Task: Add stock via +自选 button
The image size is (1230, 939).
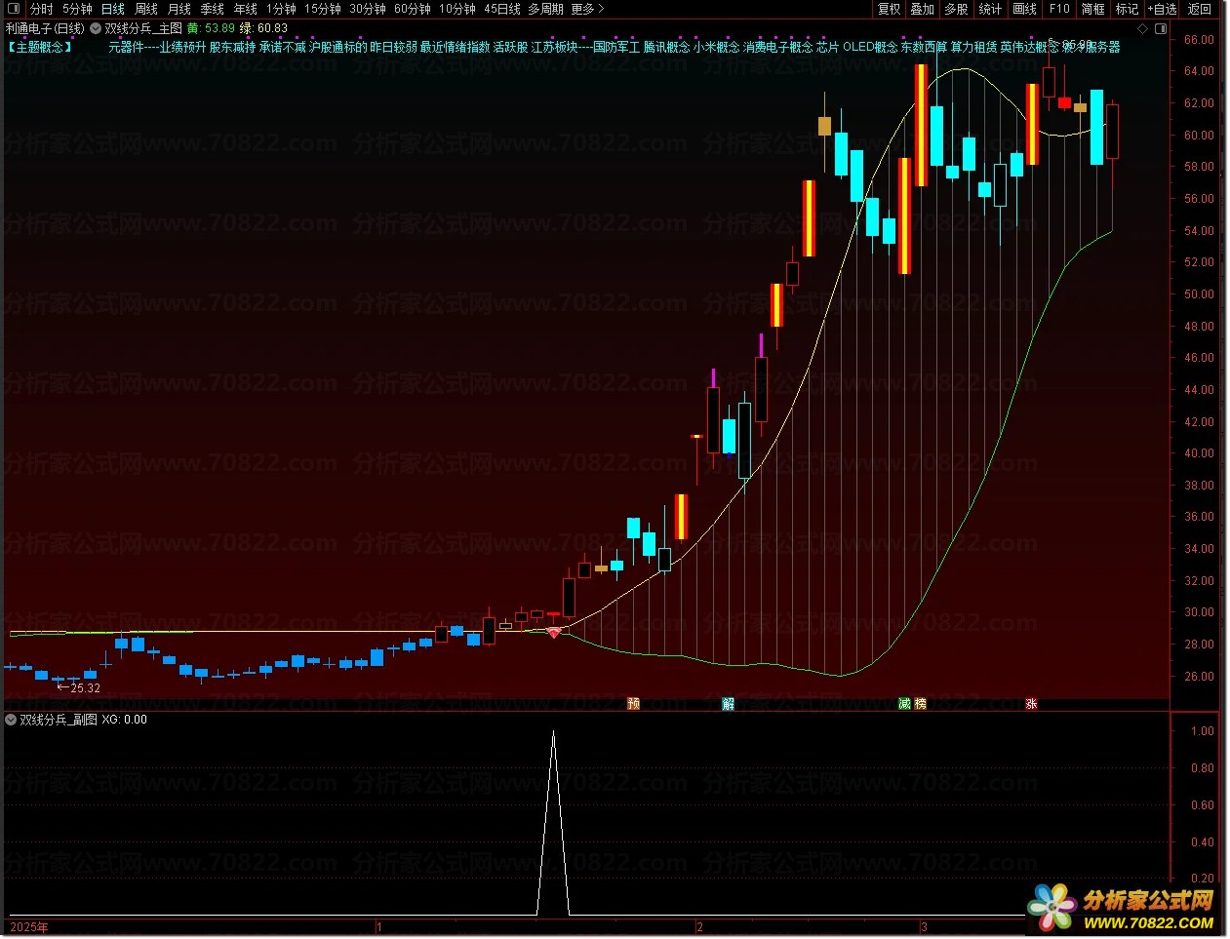Action: (1163, 9)
